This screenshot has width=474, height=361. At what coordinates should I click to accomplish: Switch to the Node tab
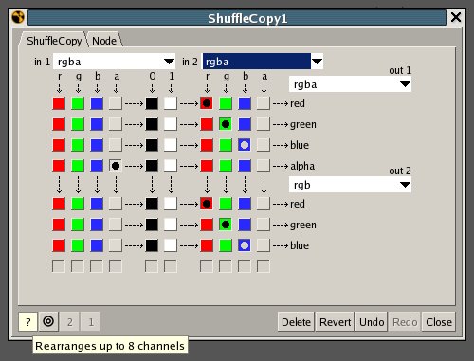(x=104, y=41)
